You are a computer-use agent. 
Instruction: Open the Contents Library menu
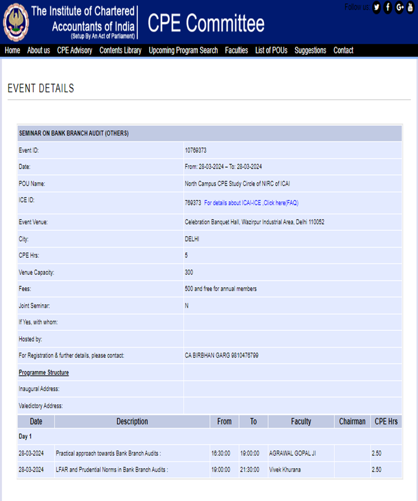[120, 51]
